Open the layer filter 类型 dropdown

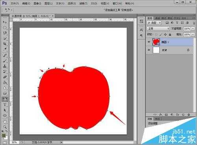(154, 23)
